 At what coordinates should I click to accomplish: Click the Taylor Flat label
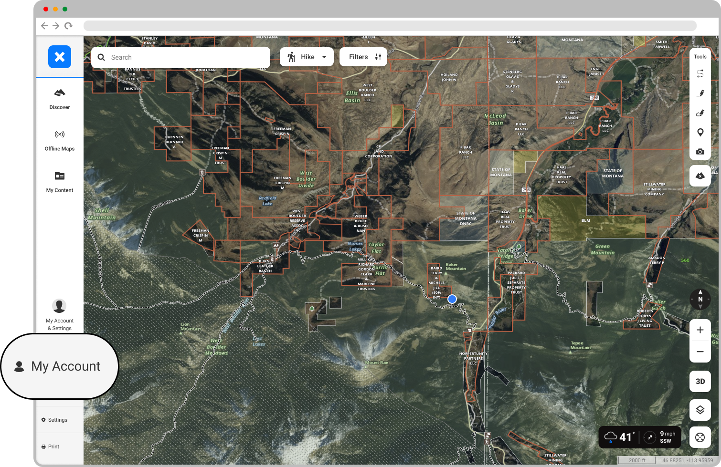(x=376, y=248)
